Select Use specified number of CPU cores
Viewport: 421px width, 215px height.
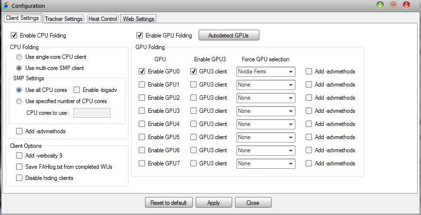pos(19,101)
